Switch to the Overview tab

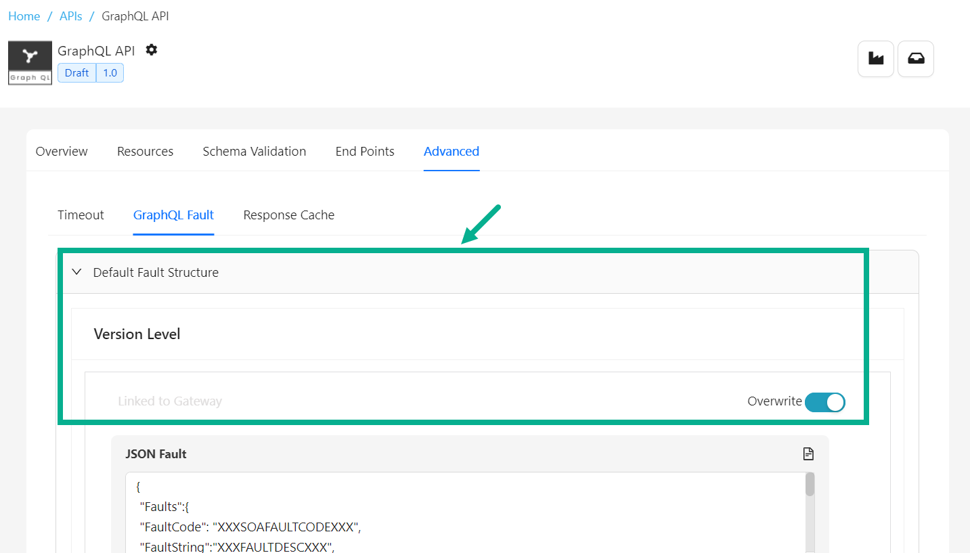point(62,152)
